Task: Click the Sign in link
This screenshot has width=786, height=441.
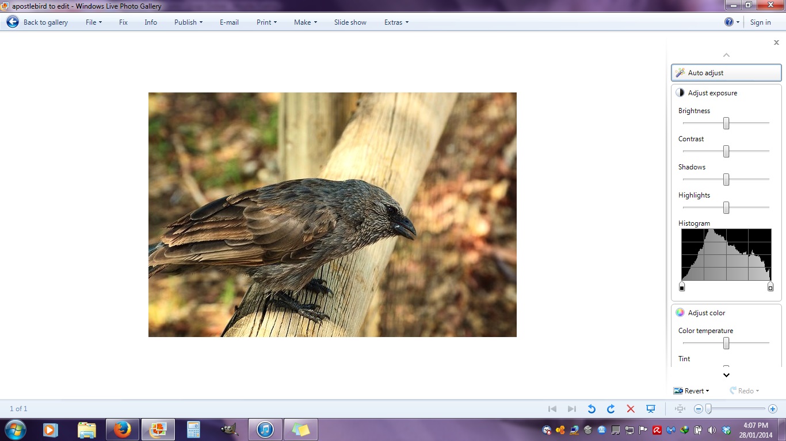Action: coord(761,22)
